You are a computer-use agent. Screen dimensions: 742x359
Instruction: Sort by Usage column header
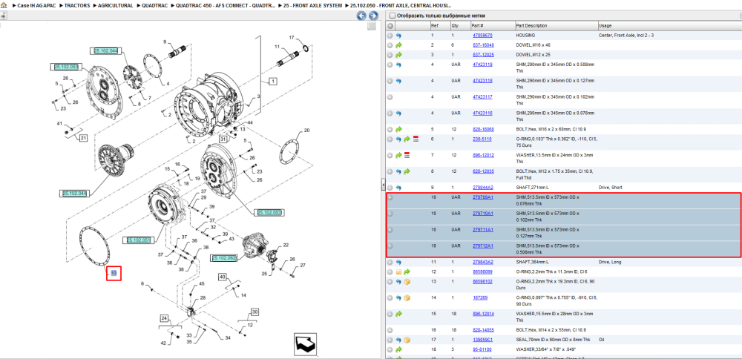[x=605, y=25]
